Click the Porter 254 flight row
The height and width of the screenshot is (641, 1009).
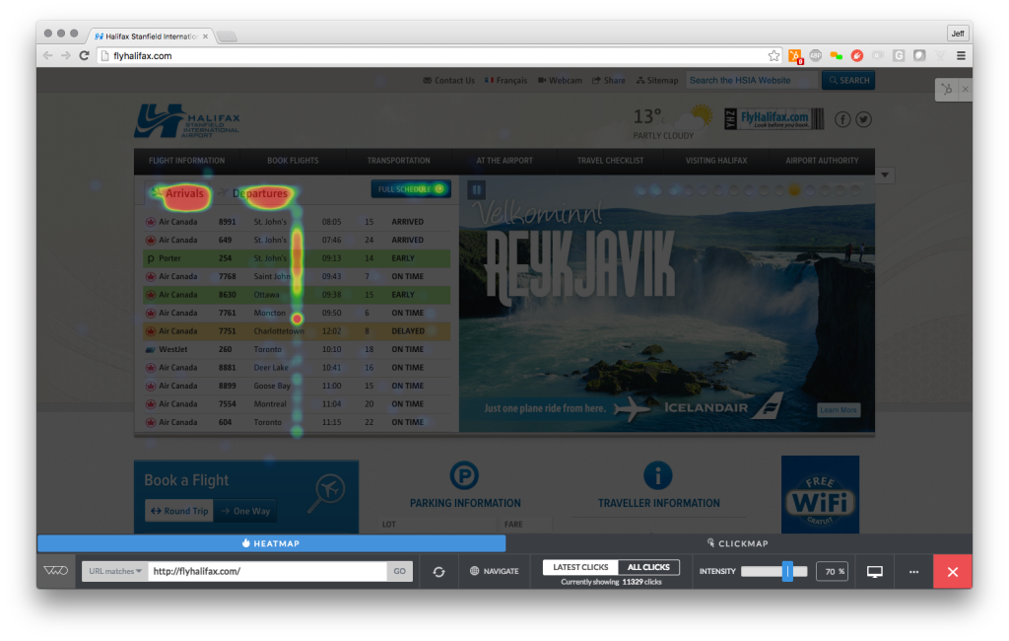pos(297,258)
